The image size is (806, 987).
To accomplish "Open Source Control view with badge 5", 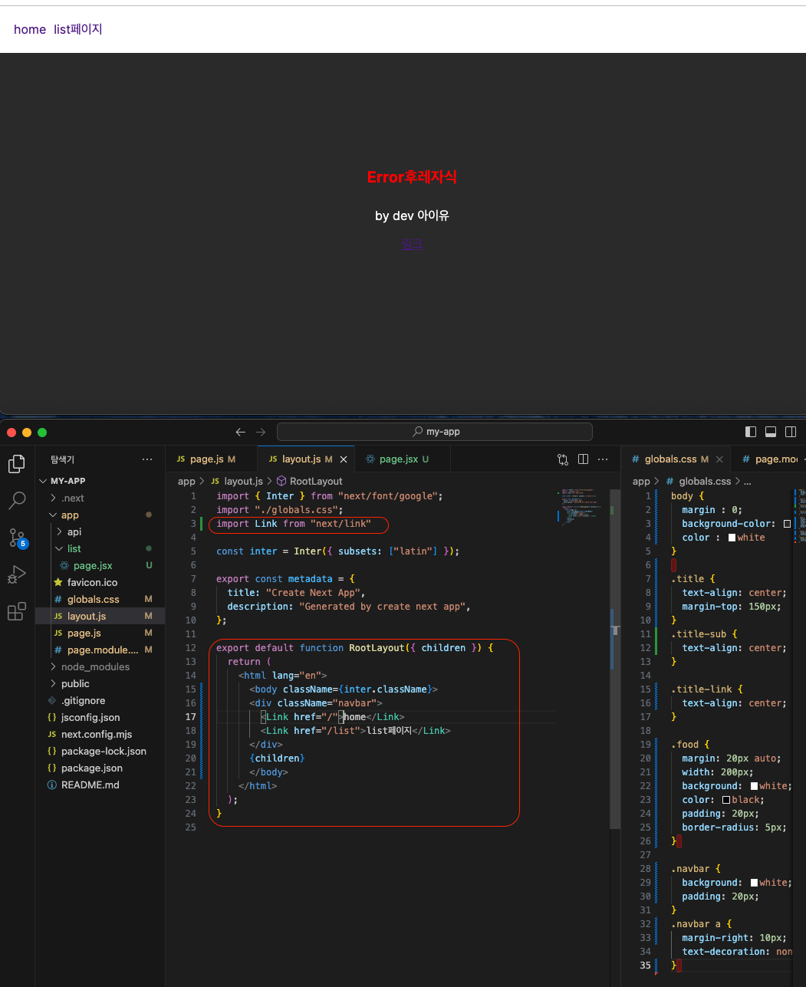I will point(17,538).
